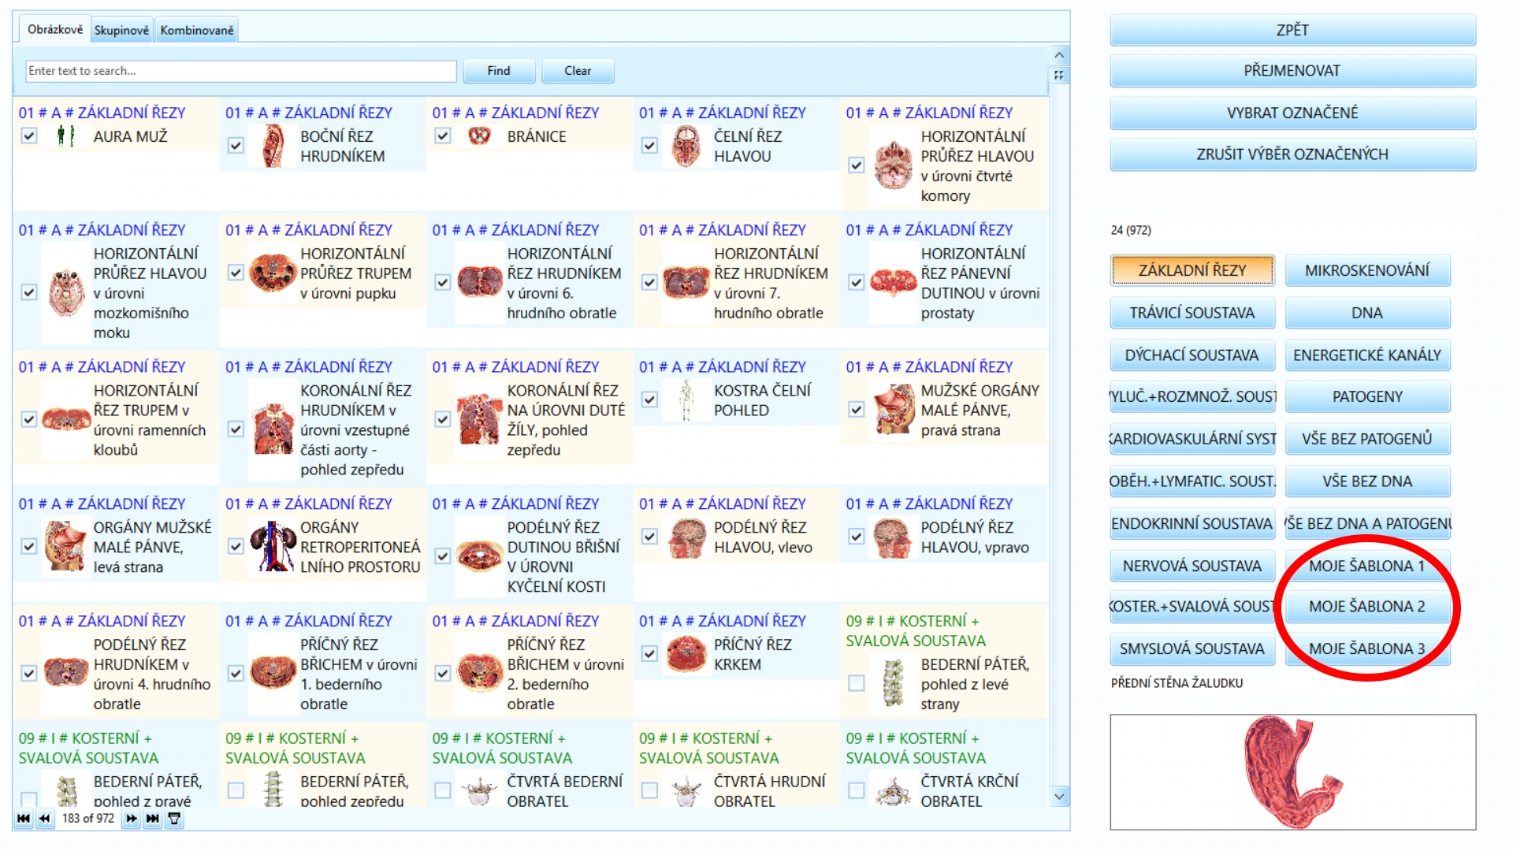
Task: Click the ČELNÍ ŘEZ HLAVOU head image
Action: [x=686, y=146]
